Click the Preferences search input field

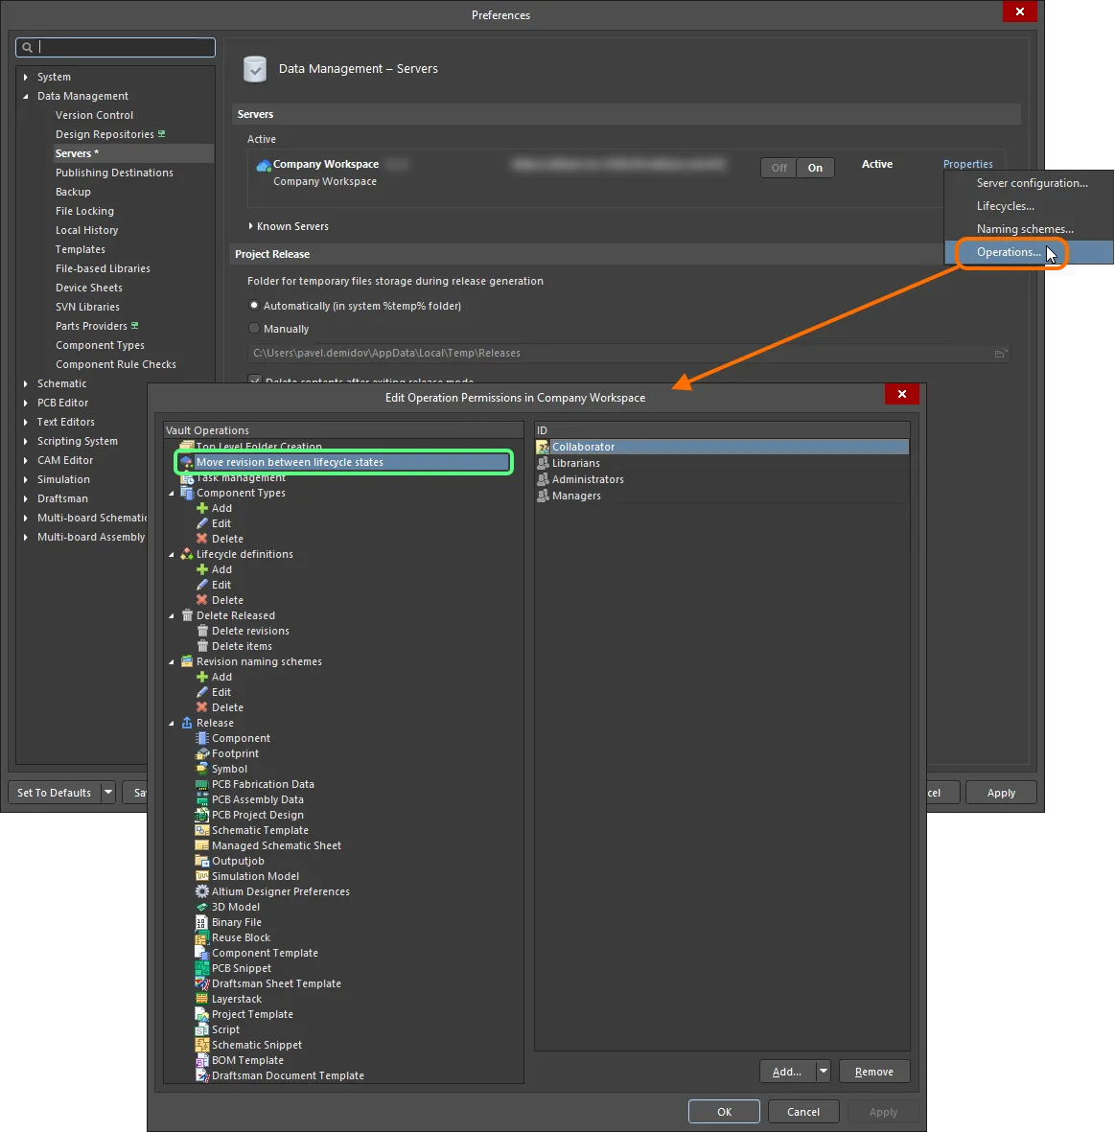116,48
